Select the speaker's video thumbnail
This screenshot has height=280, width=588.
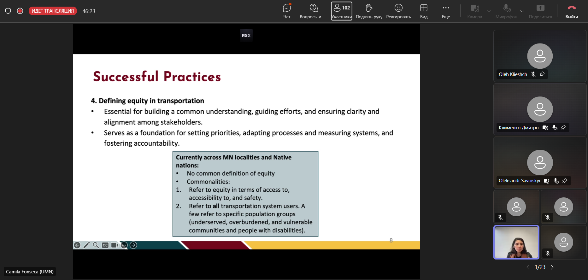516,242
